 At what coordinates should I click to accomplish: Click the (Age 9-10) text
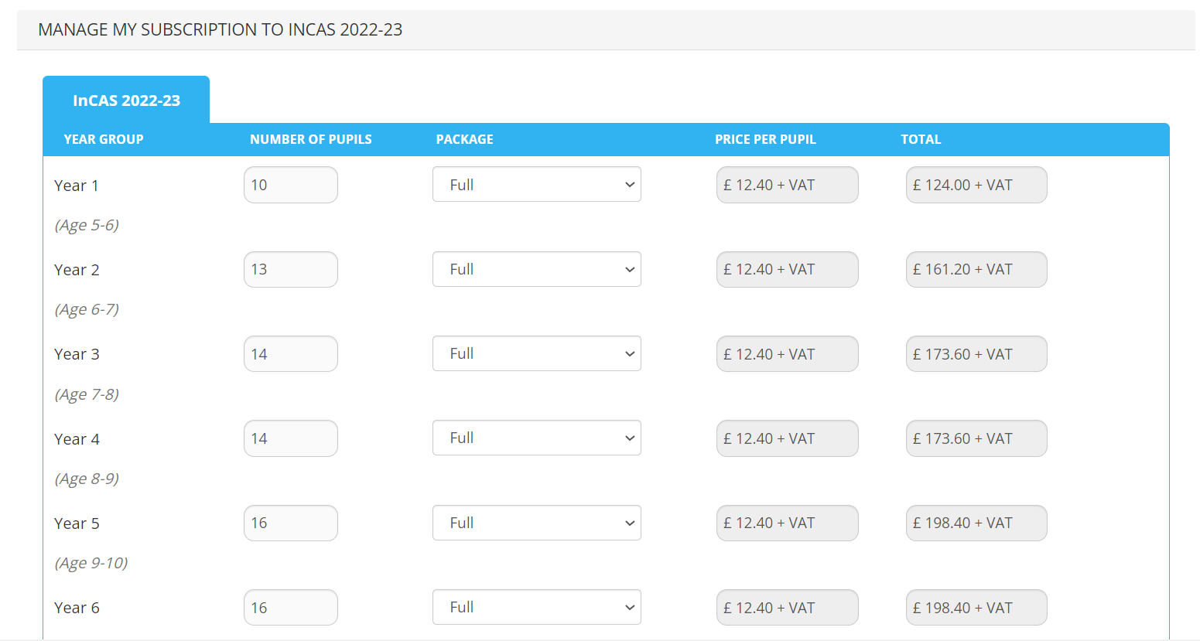click(x=91, y=563)
